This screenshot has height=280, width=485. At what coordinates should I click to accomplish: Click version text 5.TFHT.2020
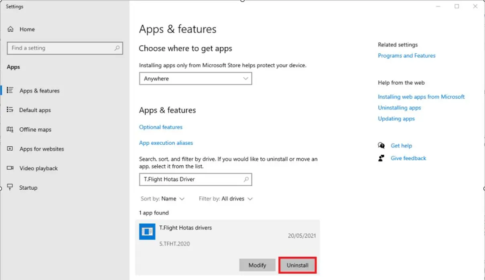(x=175, y=244)
